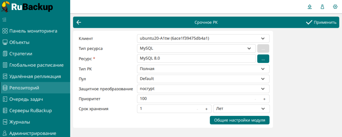Click the Срок хранения number field
Image resolution: width=342 pixels, height=137 pixels.
[166, 109]
